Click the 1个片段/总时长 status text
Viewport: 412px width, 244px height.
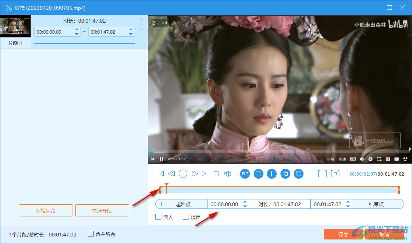click(43, 234)
